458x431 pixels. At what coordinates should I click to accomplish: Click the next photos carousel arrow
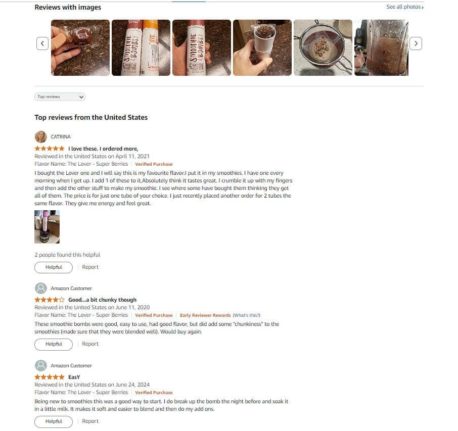click(x=416, y=43)
